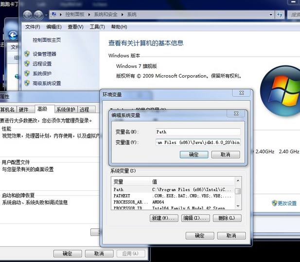Viewport: 300px width, 262px height.
Task: Click the AMD64 value cell
Action: click(x=158, y=202)
